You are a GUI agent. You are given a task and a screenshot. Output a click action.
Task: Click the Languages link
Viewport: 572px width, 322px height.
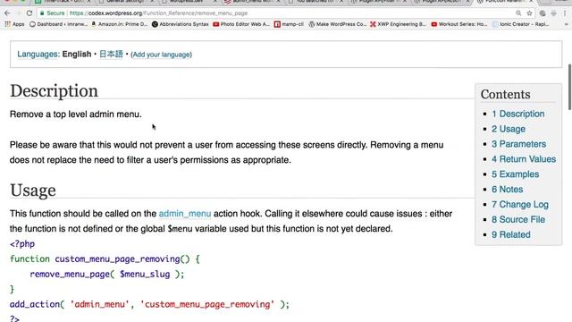click(x=38, y=54)
